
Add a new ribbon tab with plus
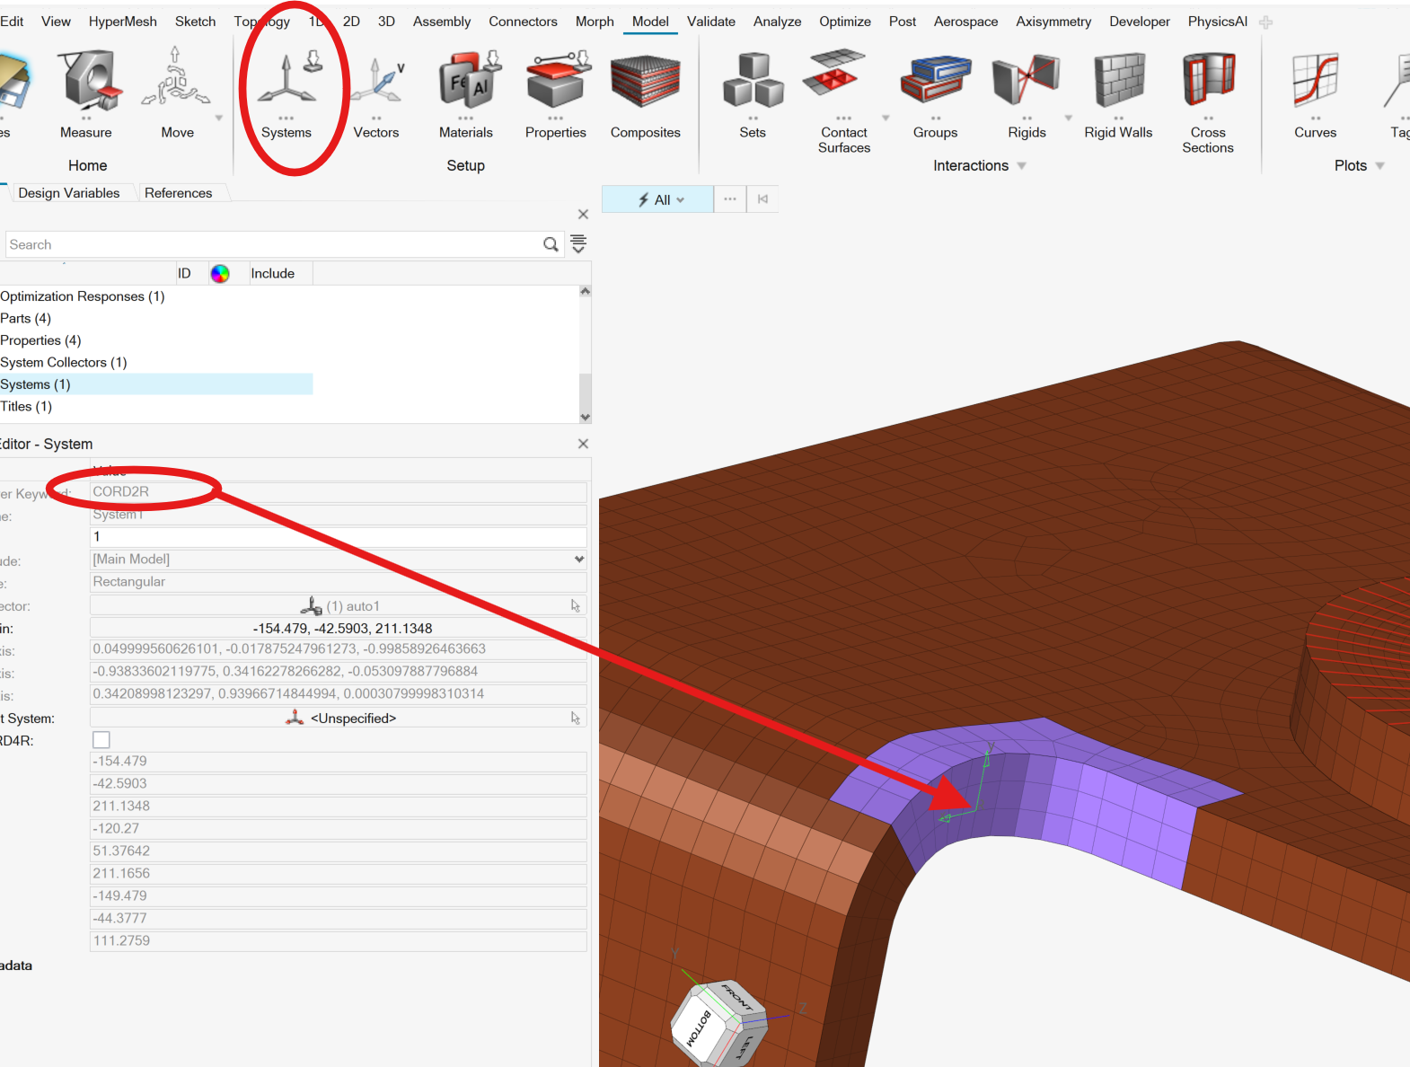[x=1265, y=22]
